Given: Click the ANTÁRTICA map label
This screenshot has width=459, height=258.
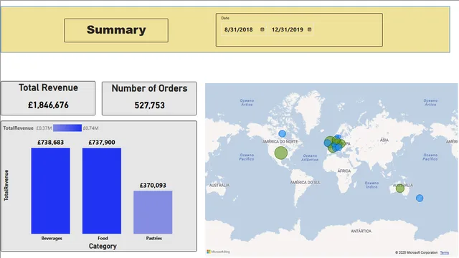Looking at the screenshot, I should tap(361, 231).
